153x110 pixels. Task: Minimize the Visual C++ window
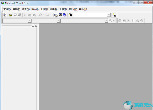(x=136, y=2)
